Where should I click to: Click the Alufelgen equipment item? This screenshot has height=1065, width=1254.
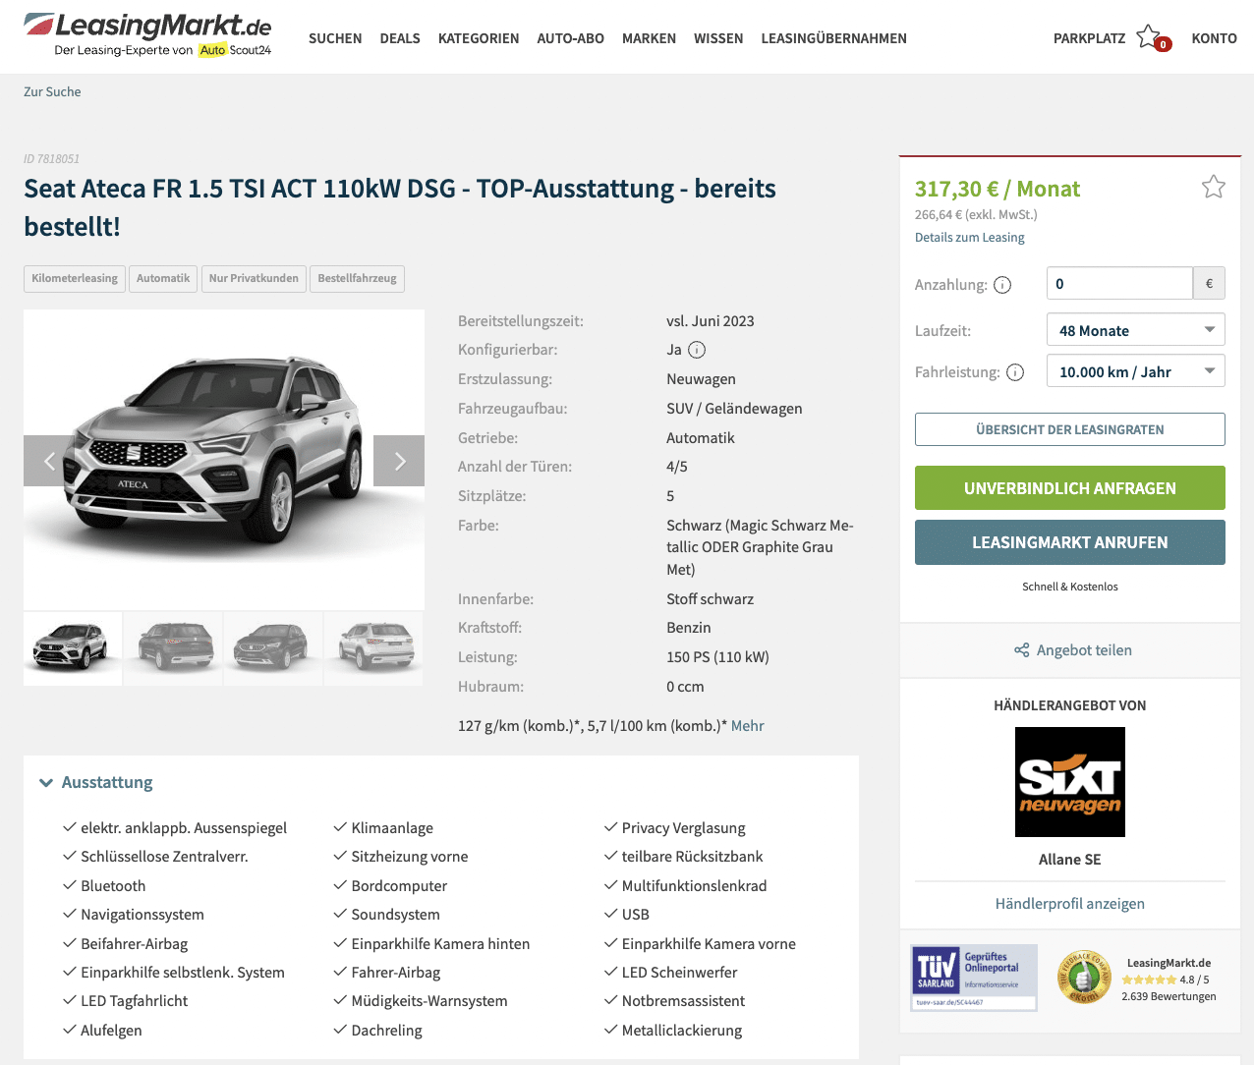pos(111,1031)
